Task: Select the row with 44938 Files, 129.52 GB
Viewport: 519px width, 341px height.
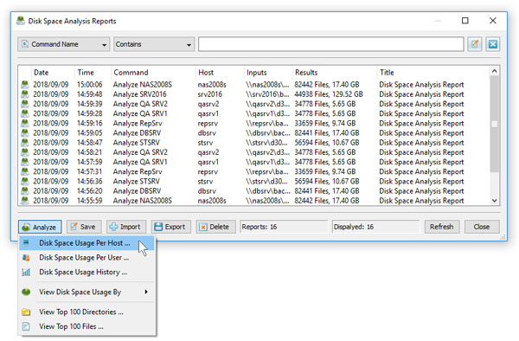Action: point(253,94)
